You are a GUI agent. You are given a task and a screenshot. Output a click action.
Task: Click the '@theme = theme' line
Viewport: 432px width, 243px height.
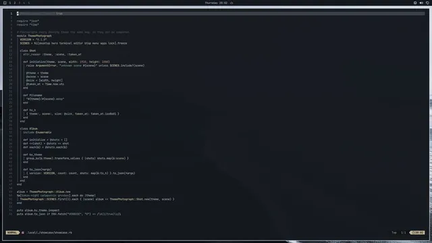click(37, 73)
